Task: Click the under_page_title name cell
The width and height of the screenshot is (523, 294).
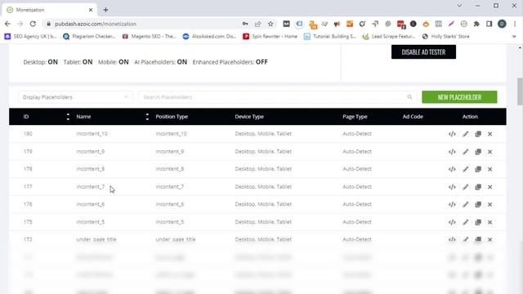Action: [x=96, y=239]
